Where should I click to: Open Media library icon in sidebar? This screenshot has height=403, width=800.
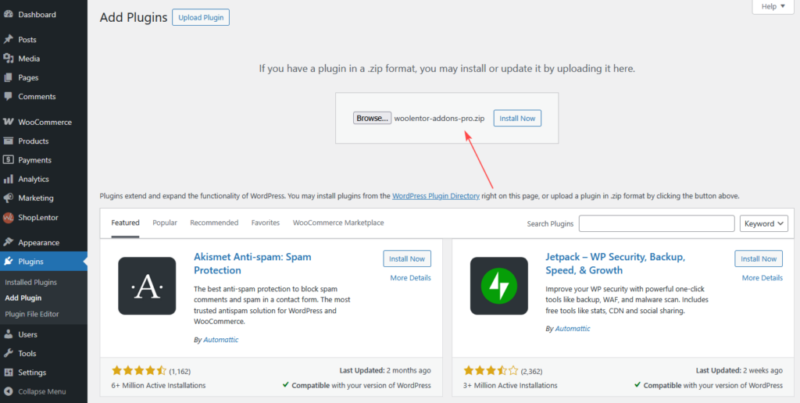pos(9,59)
